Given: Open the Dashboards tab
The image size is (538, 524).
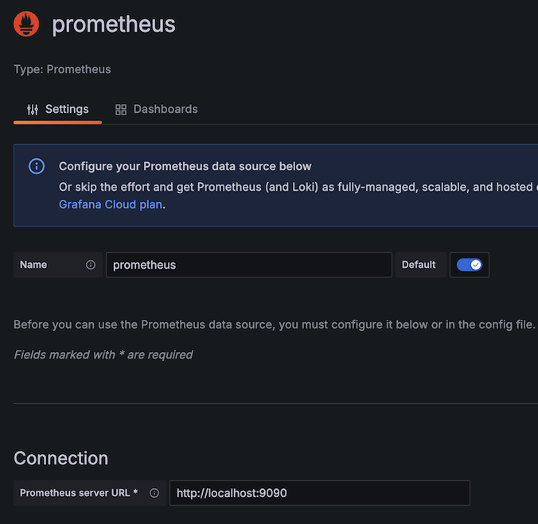Looking at the screenshot, I should [x=157, y=109].
